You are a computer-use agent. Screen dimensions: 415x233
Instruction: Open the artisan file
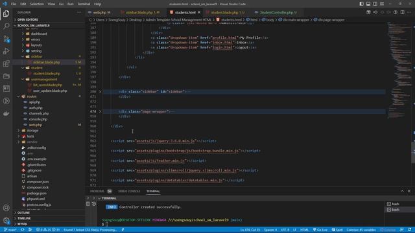pyautogui.click(x=32, y=176)
